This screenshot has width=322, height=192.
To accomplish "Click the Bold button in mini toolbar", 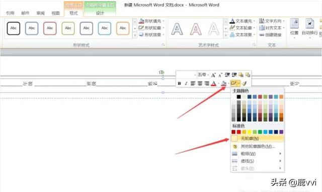I will tap(179, 83).
